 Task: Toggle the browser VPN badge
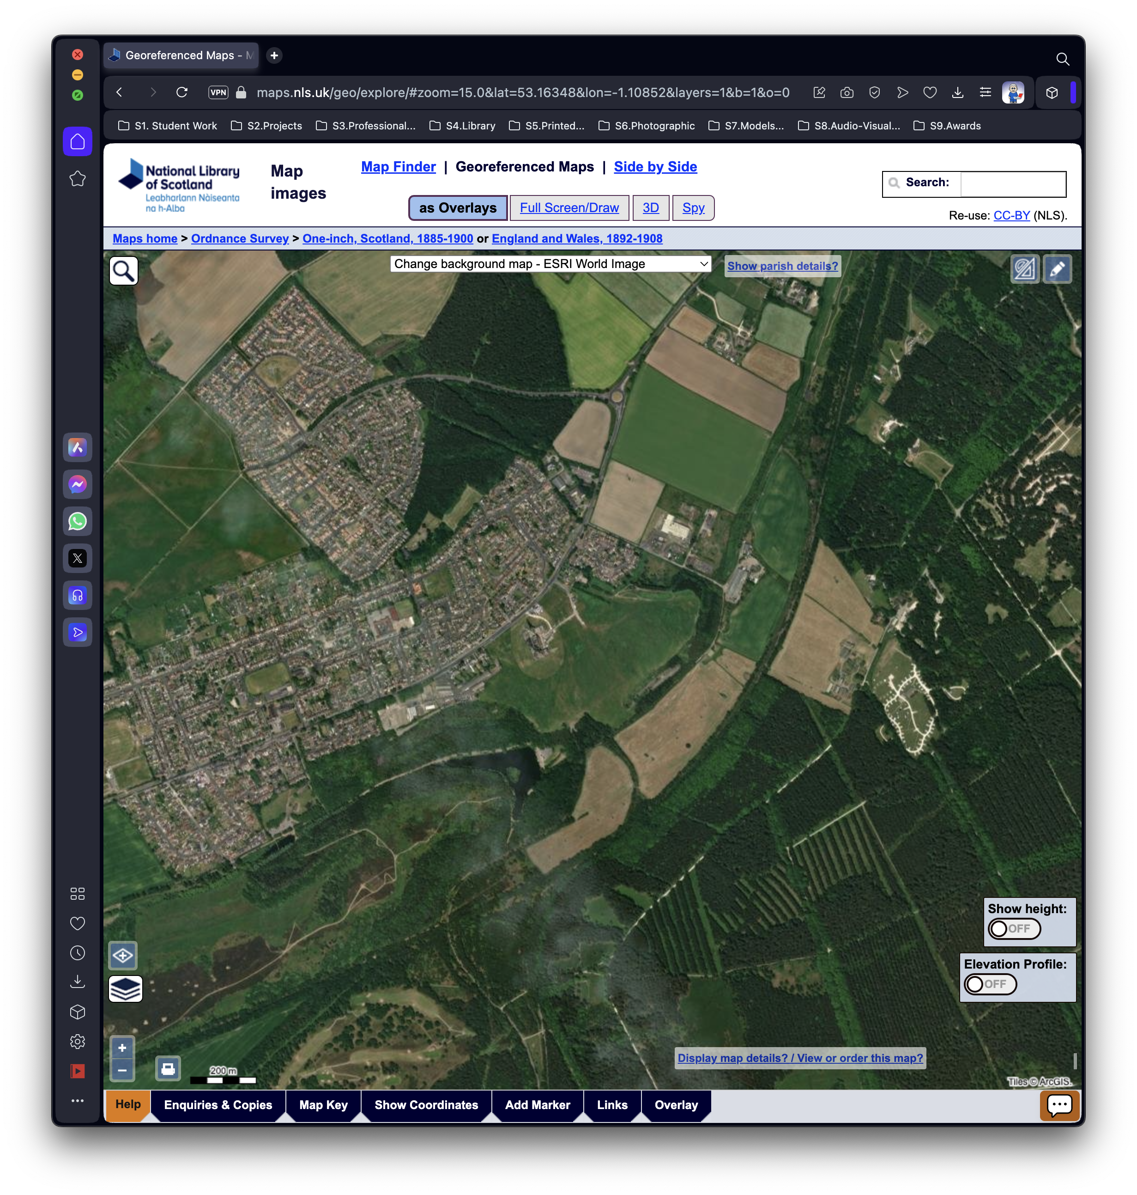(218, 93)
